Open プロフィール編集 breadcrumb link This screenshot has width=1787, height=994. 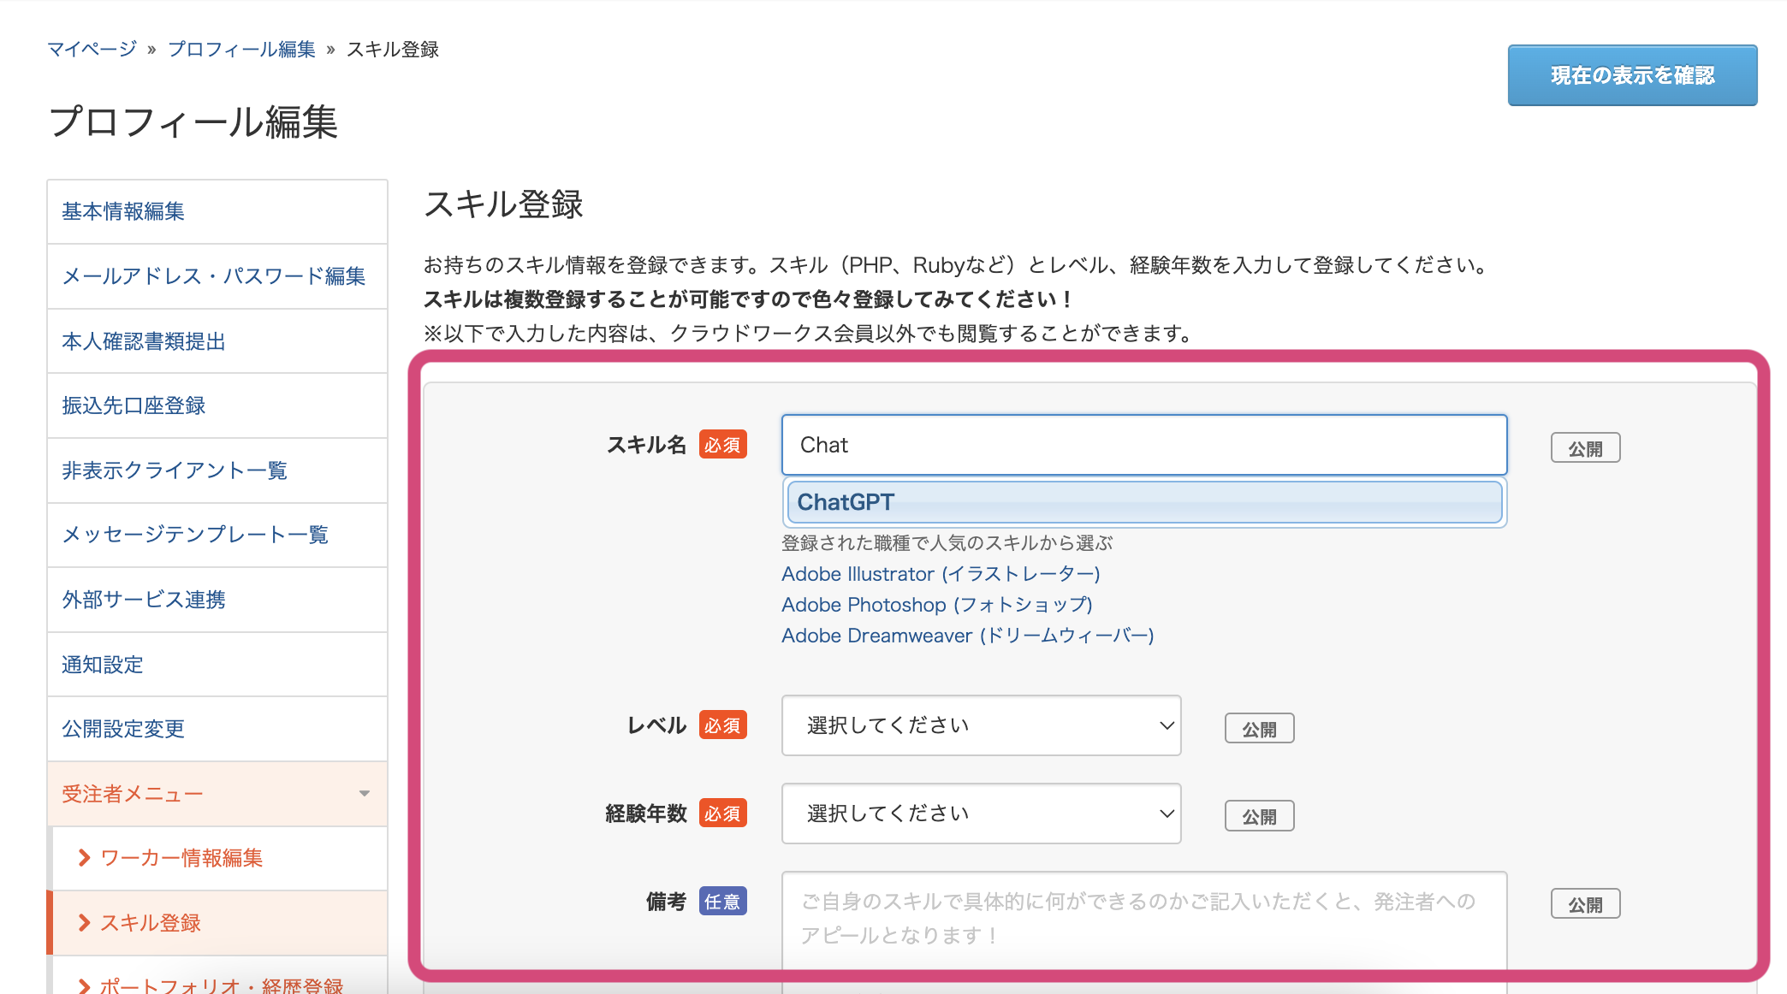[x=241, y=50]
